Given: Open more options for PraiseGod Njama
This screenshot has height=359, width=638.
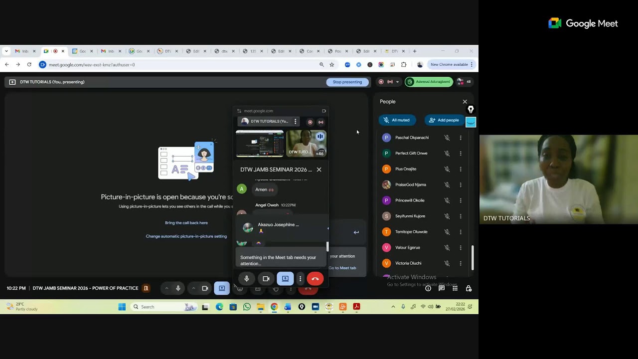Looking at the screenshot, I should pyautogui.click(x=461, y=185).
